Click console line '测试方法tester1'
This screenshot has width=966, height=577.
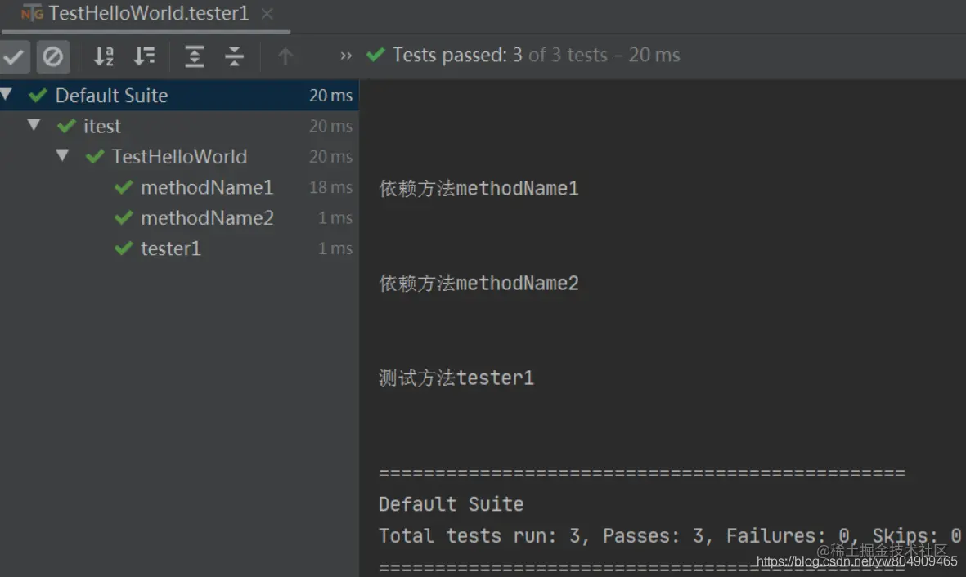[456, 378]
